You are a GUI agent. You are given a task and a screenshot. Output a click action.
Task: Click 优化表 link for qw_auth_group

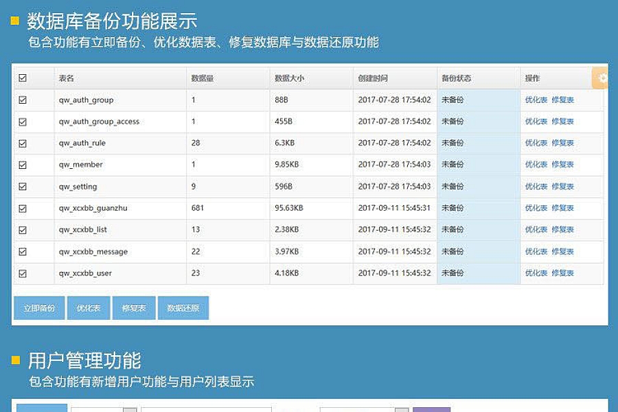click(536, 100)
